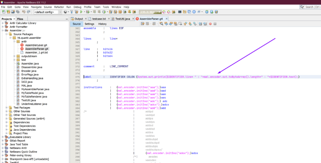Expand the Netbeans Antlr project
This screenshot has height=163, width=321.
coord(3,148)
